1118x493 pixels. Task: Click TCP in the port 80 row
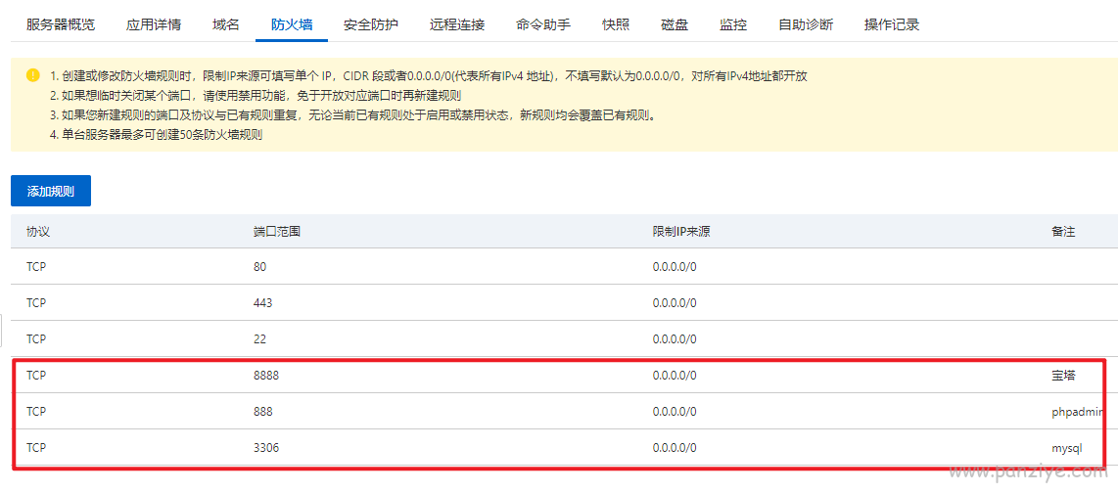point(36,266)
